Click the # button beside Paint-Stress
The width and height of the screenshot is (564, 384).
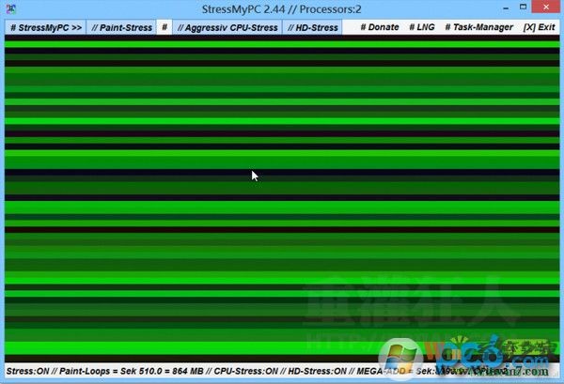point(164,27)
